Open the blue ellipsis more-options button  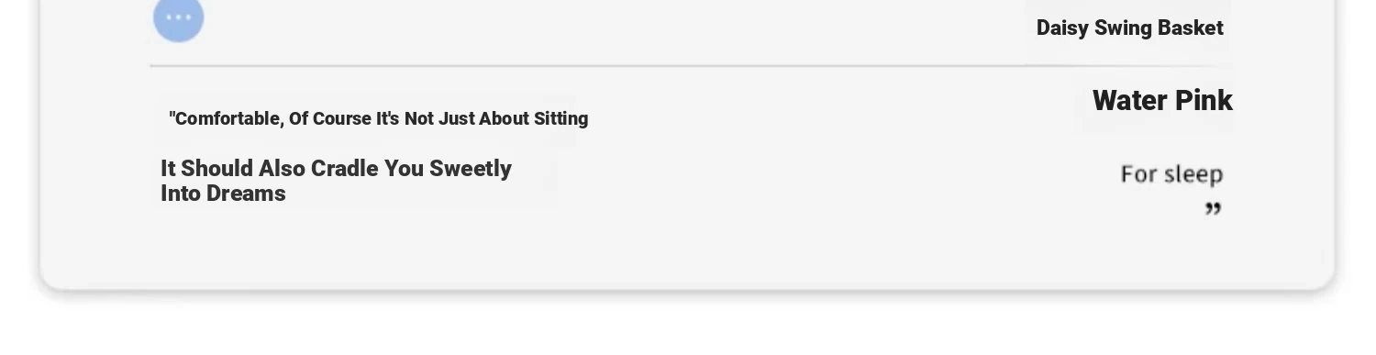(178, 17)
